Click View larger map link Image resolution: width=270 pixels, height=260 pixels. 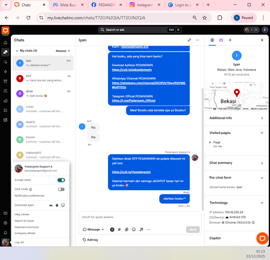[218, 87]
